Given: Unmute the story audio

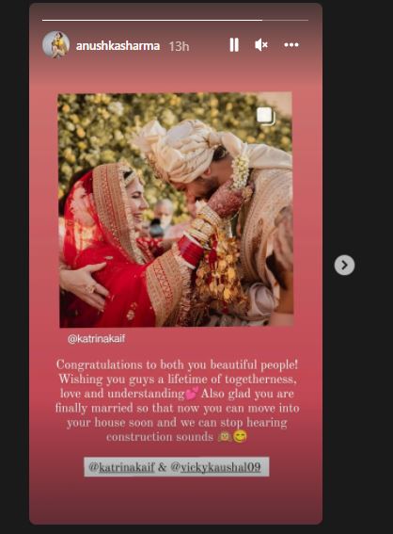Looking at the screenshot, I should [x=261, y=44].
